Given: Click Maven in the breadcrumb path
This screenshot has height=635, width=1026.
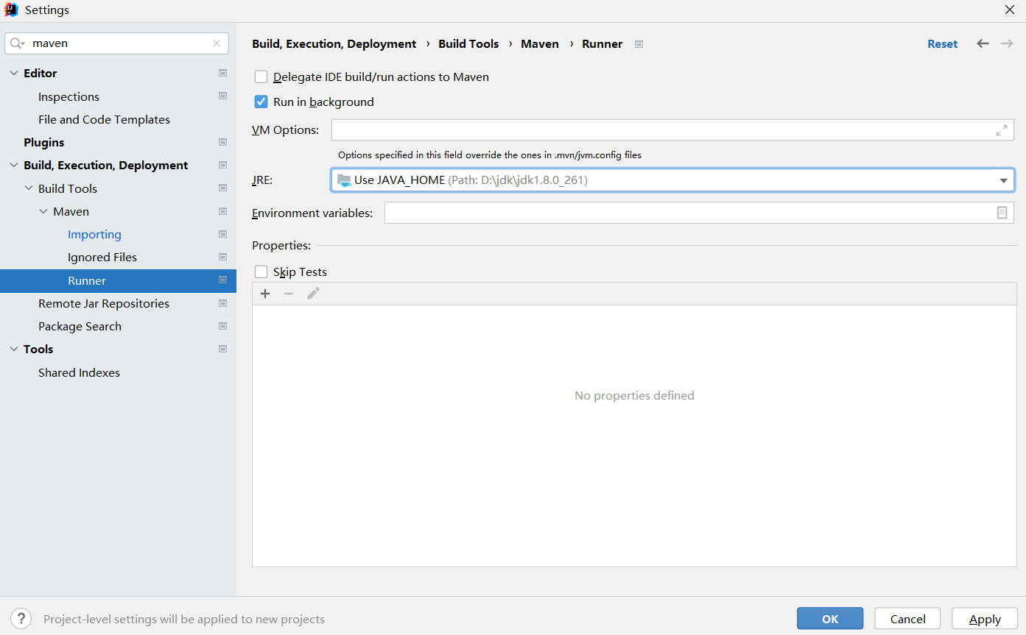Looking at the screenshot, I should pyautogui.click(x=540, y=44).
